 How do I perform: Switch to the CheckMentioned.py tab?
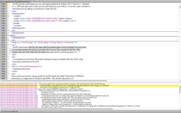click(x=22, y=2)
